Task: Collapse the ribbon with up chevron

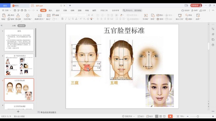Action: point(213,10)
